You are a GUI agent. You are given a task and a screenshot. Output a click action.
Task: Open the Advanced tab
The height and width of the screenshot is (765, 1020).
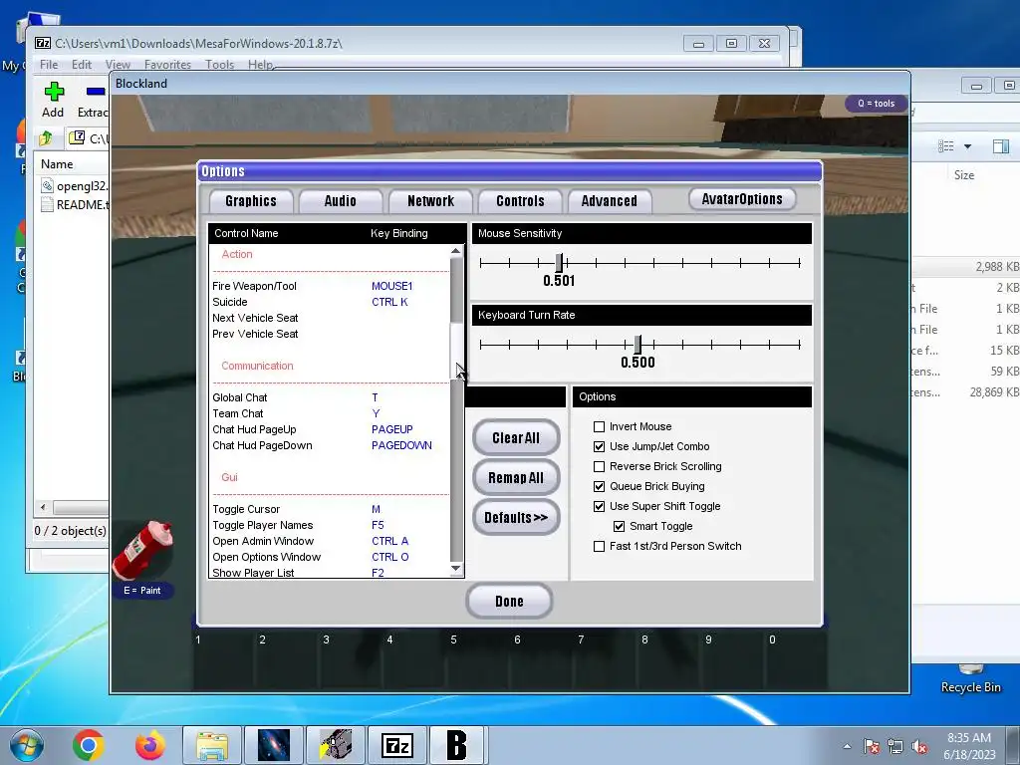coord(609,201)
